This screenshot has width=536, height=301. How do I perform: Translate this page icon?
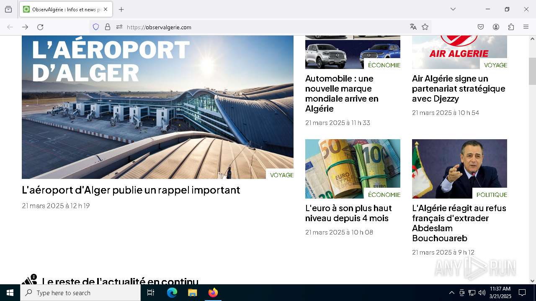tap(413, 27)
